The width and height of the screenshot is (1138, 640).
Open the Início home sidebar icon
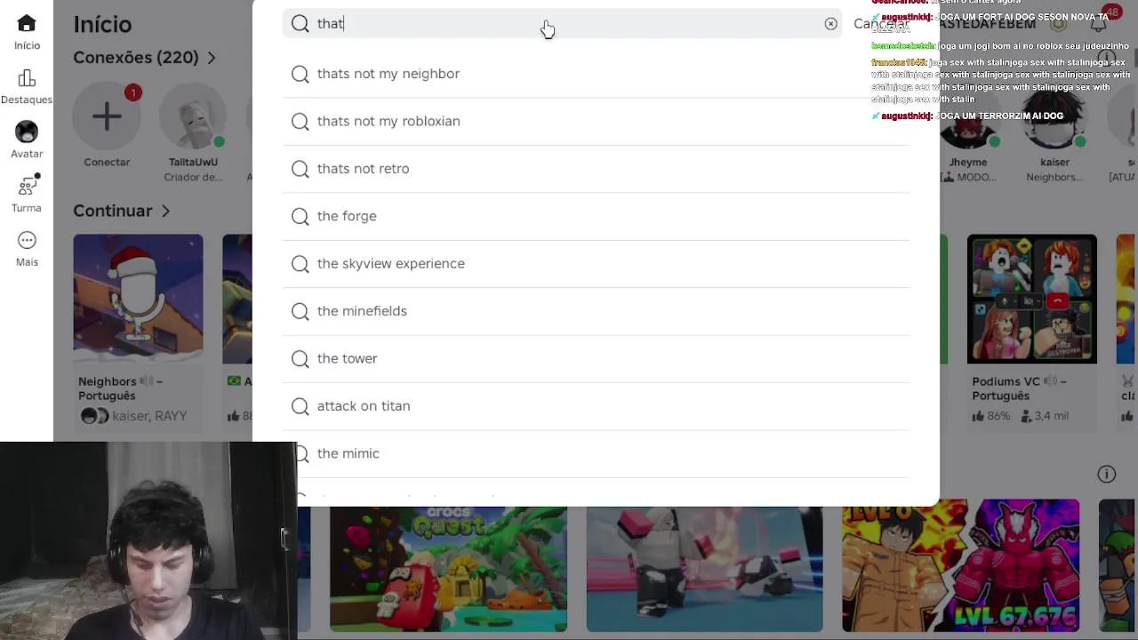[27, 24]
